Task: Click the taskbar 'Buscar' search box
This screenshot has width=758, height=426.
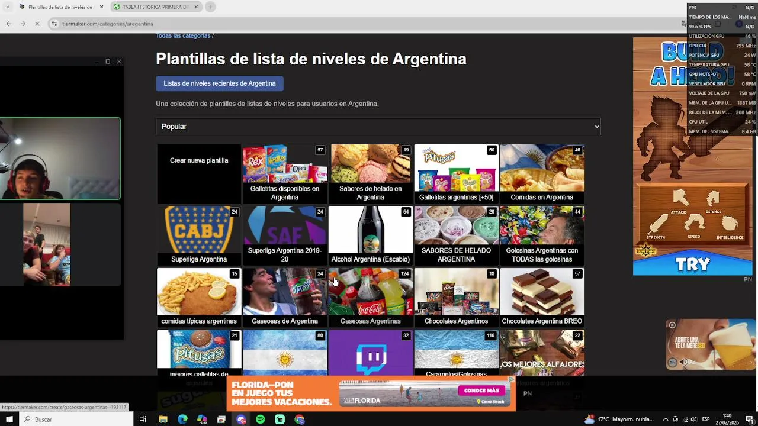Action: (x=76, y=419)
